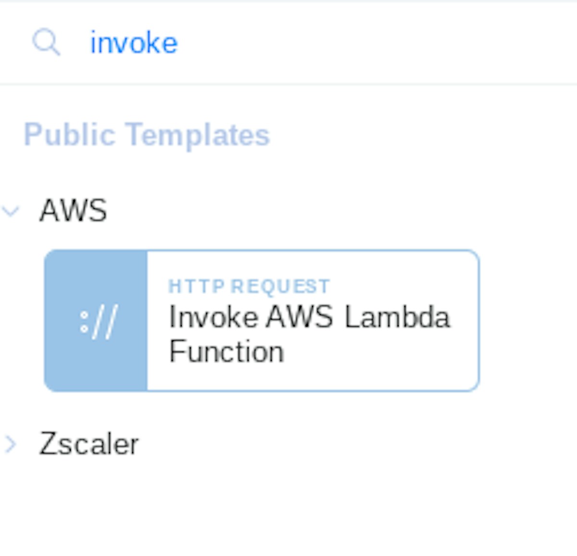
Task: Click the magnifying glass search icon
Action: (46, 42)
